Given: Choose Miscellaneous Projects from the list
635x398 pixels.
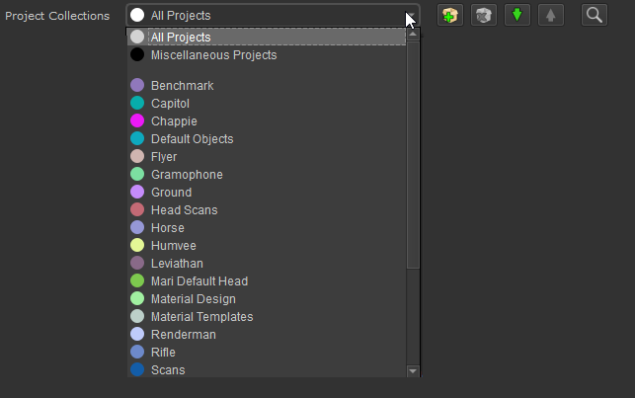Looking at the screenshot, I should [213, 55].
